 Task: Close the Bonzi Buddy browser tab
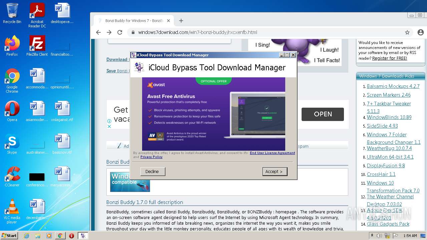(x=168, y=21)
